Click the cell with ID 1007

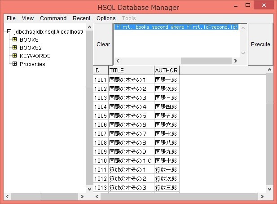[x=101, y=133]
